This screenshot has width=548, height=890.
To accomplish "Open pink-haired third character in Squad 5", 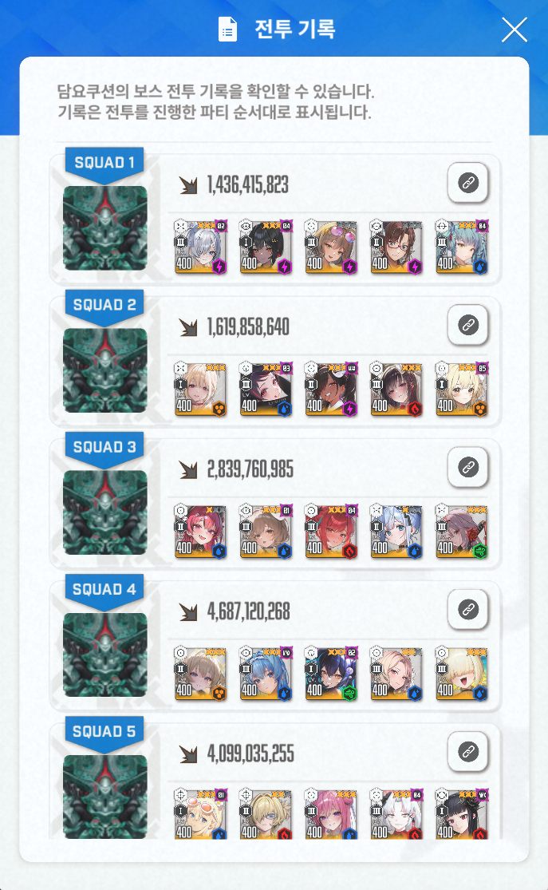I will coord(331,814).
